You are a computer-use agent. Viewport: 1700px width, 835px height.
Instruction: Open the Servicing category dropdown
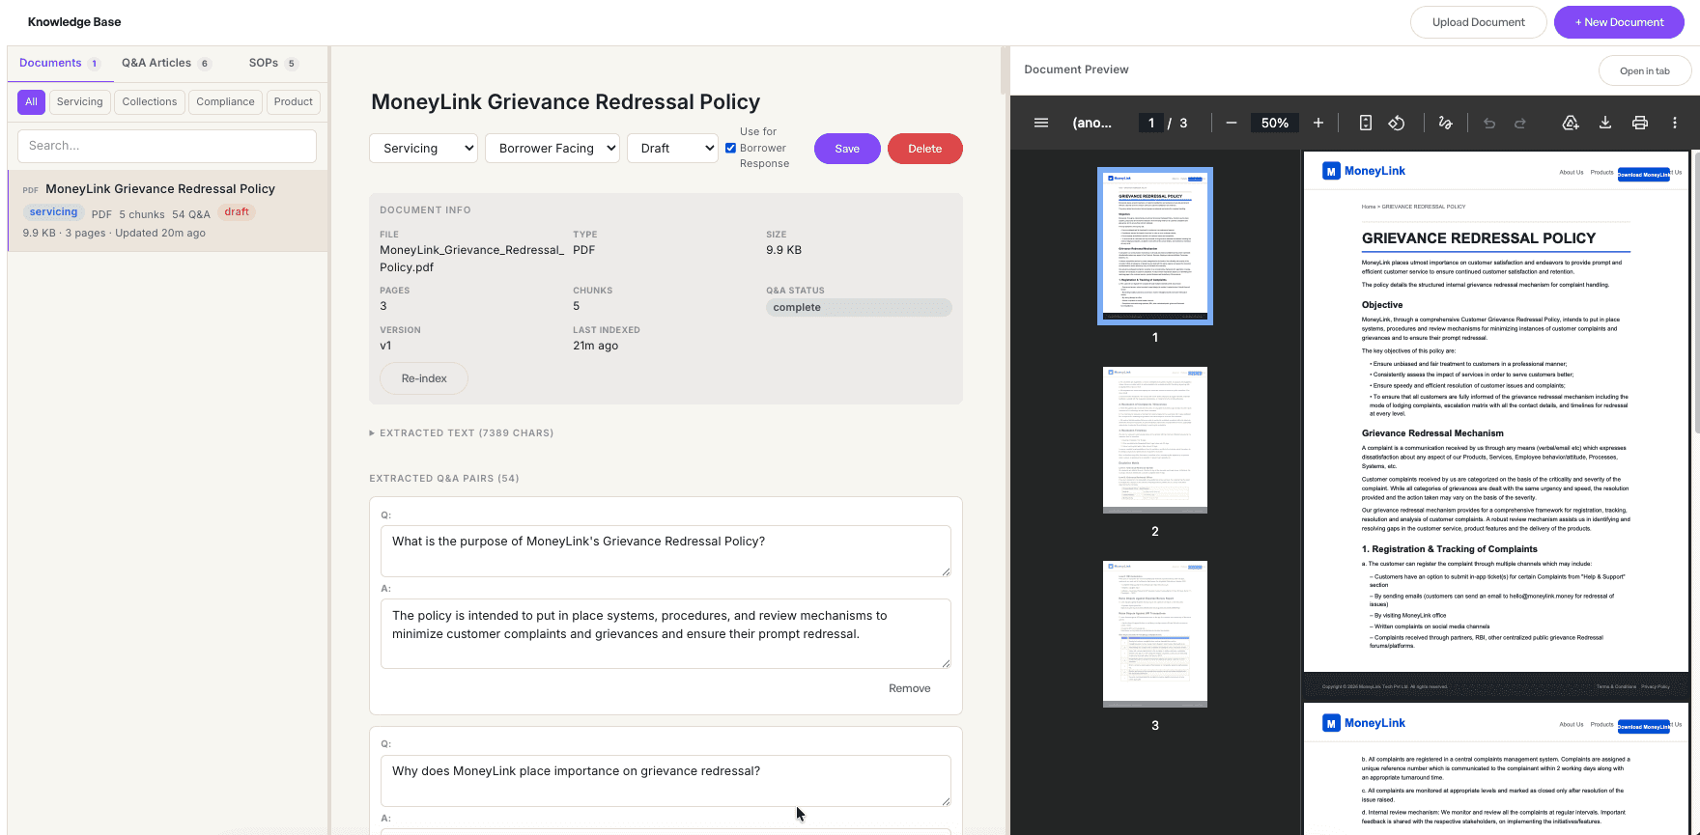423,148
